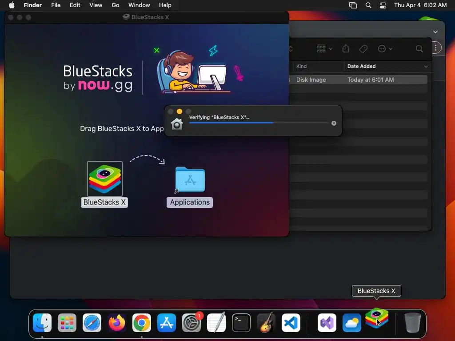This screenshot has height=341, width=455.
Task: Open the group-by dropdown in Finder toolbar
Action: pyautogui.click(x=324, y=49)
